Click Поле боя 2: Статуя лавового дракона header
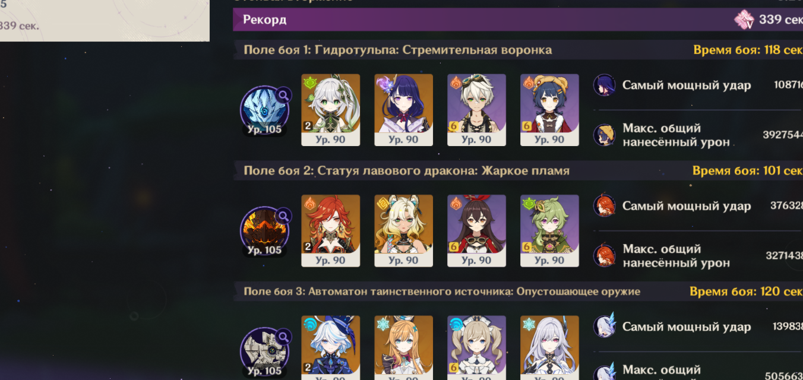The width and height of the screenshot is (803, 380). pos(406,171)
